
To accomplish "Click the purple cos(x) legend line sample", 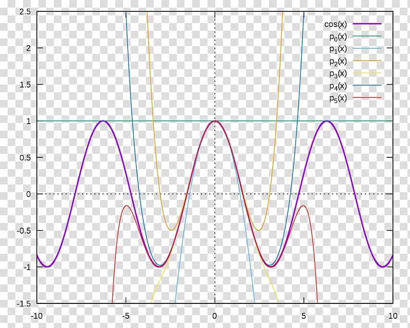I will (x=367, y=24).
